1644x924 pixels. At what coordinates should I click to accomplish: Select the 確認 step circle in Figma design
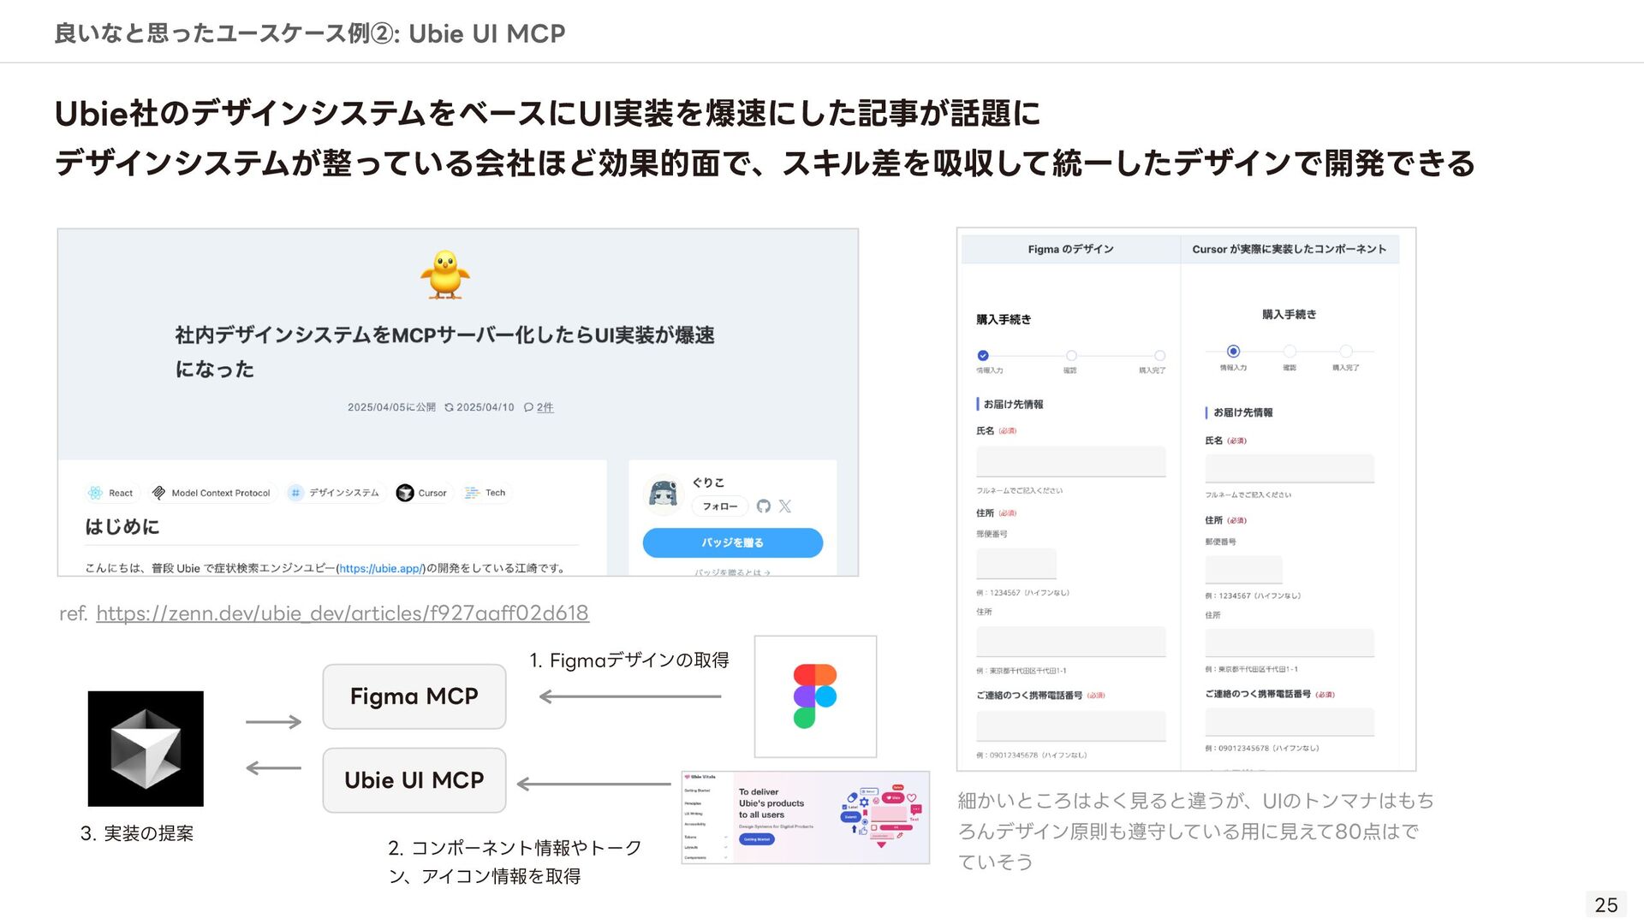click(1071, 356)
